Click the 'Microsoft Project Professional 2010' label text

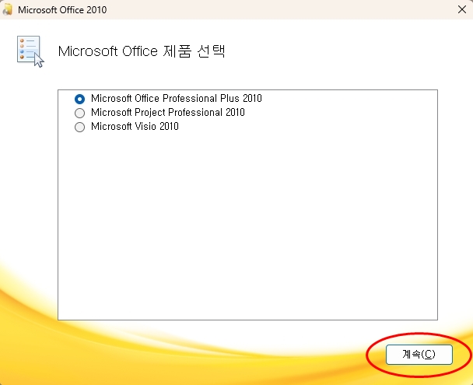tap(167, 113)
